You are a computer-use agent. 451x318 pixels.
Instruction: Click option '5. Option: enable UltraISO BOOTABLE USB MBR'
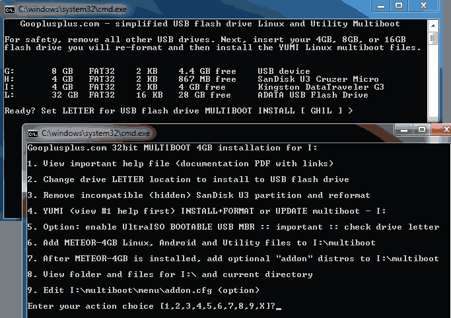coord(233,227)
